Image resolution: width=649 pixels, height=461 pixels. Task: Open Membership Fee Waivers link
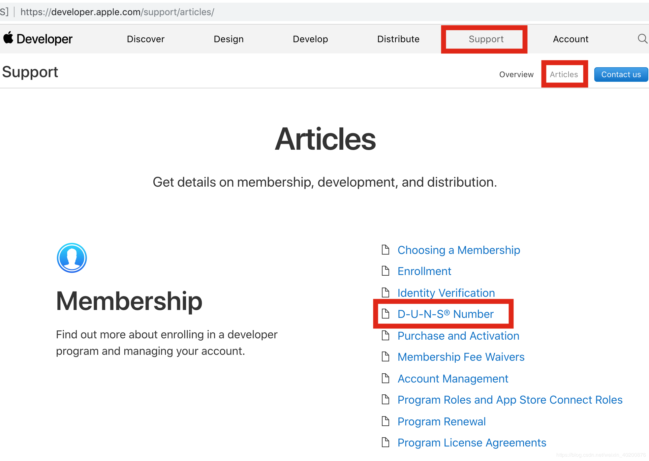(461, 357)
